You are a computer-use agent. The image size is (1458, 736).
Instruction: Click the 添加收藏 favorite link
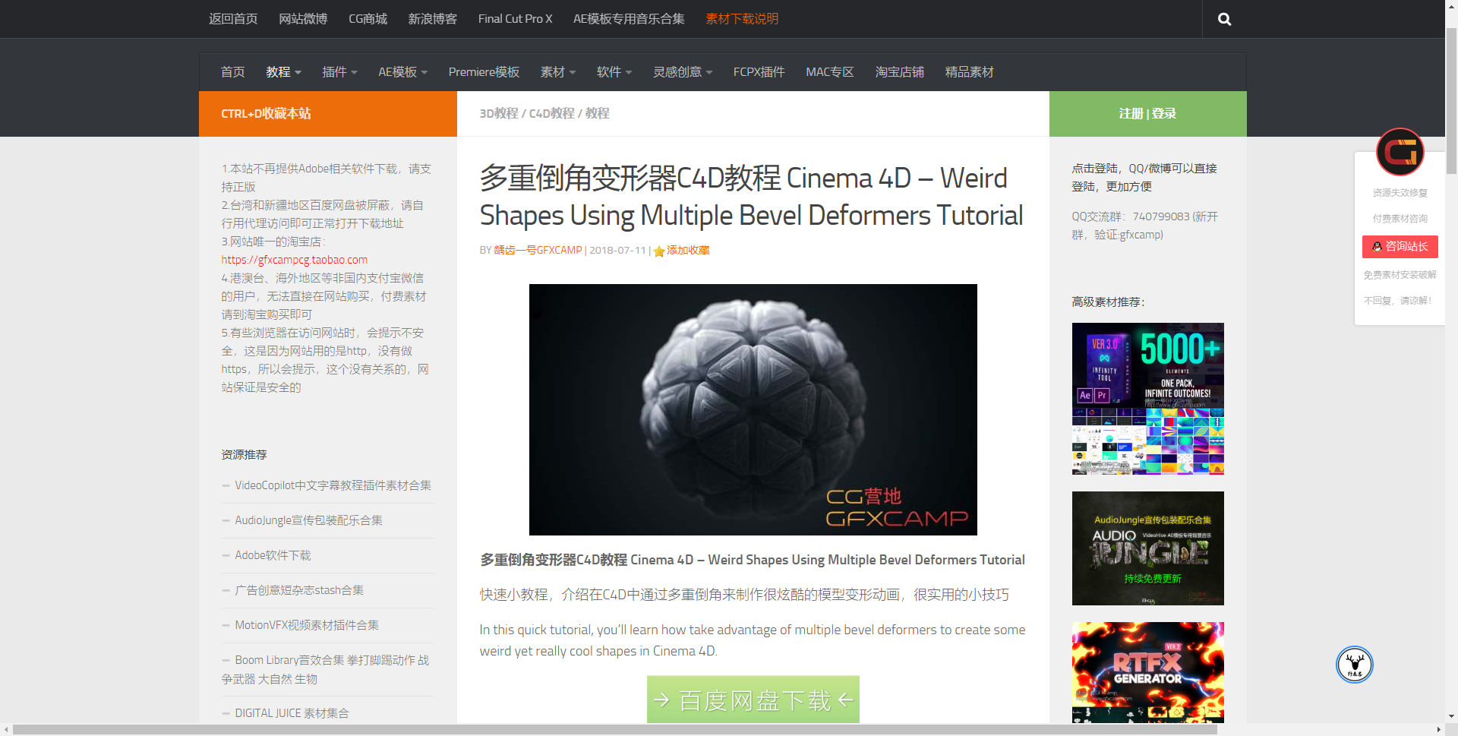[x=688, y=251]
